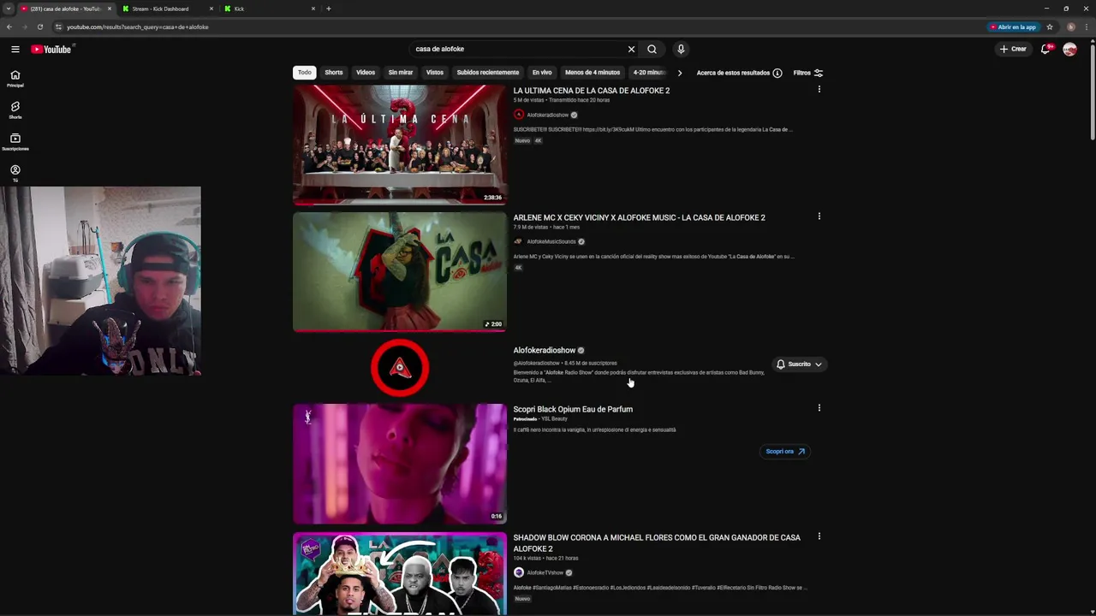Open the Chrome three-dot menu
Image resolution: width=1096 pixels, height=616 pixels.
click(x=1087, y=27)
